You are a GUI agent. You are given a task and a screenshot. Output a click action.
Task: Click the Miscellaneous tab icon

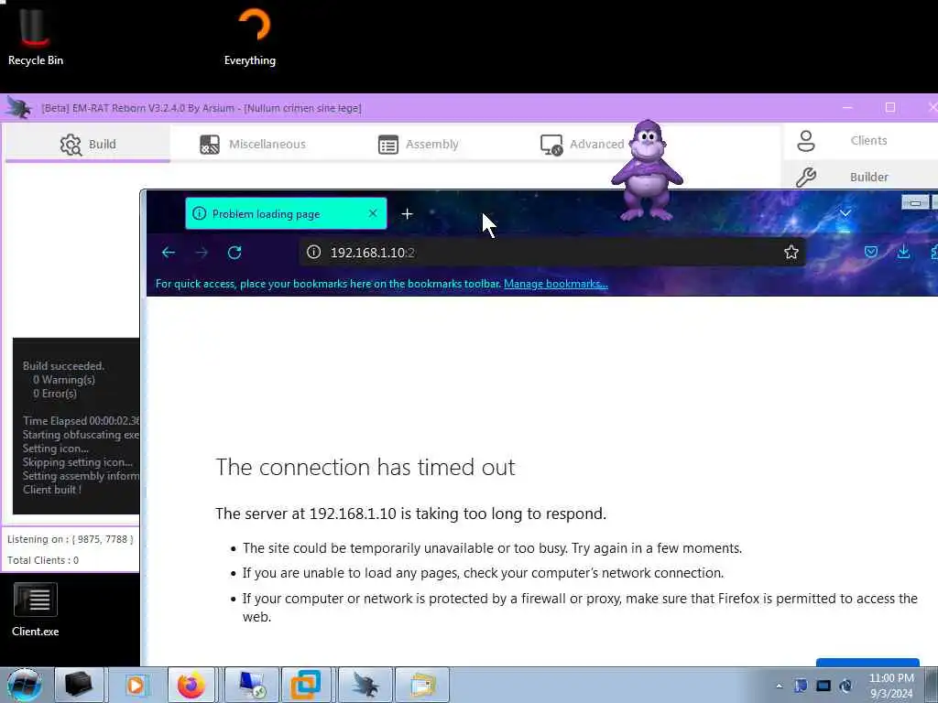(x=210, y=144)
